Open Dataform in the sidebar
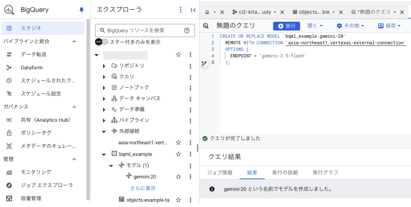This screenshot has width=411, height=207. [x=32, y=68]
